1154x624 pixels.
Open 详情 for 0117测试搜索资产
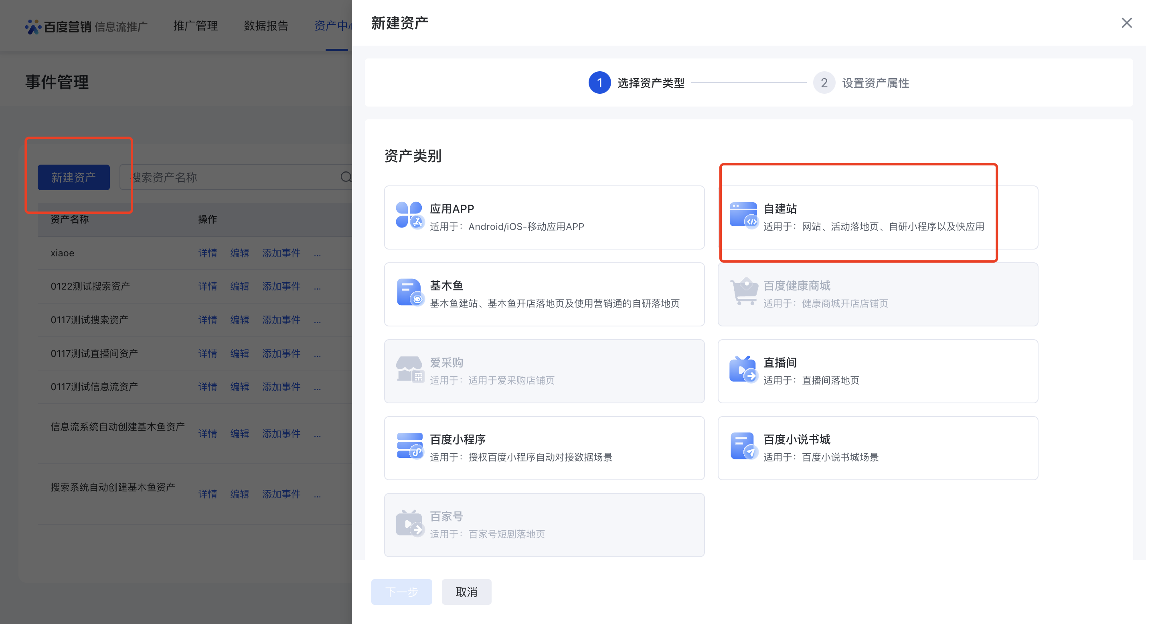207,320
